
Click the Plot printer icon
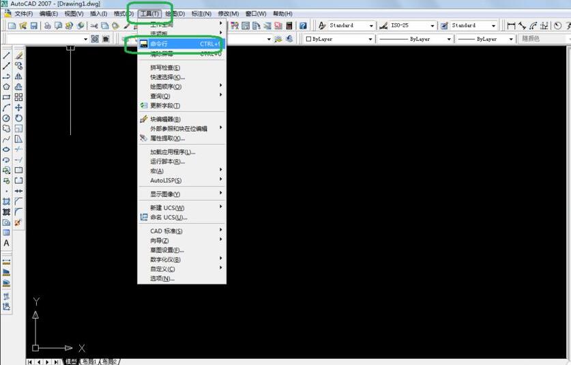[x=47, y=25]
